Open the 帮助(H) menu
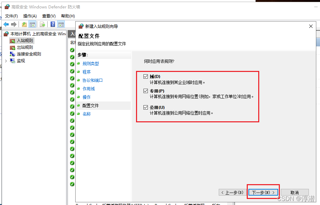Screen dimensions: 320x205 pos(68,16)
